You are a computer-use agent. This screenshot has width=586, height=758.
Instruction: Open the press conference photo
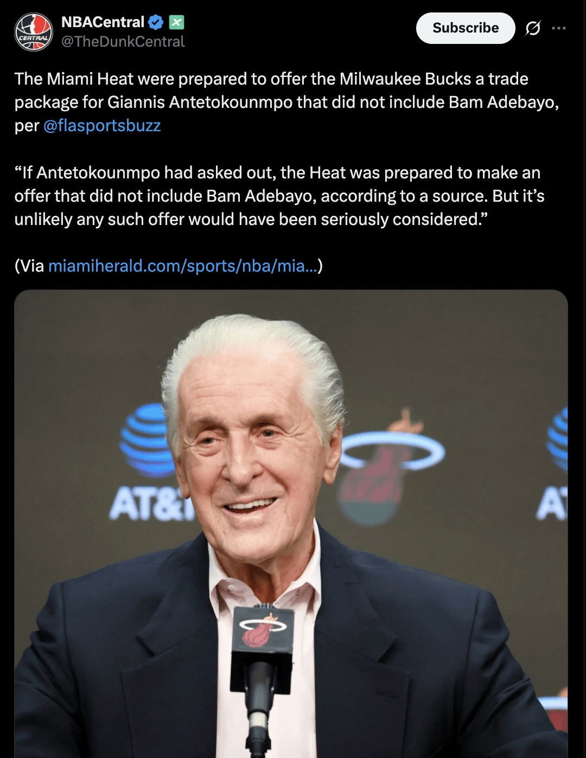click(x=291, y=524)
